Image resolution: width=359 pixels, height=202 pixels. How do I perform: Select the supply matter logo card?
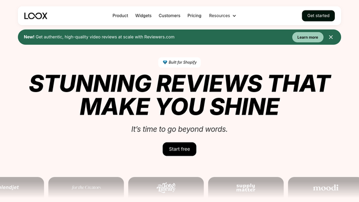point(246,187)
